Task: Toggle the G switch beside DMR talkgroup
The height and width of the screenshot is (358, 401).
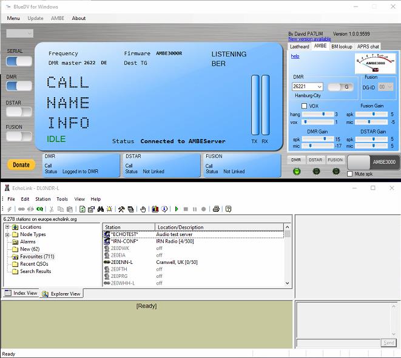Action: click(x=340, y=87)
